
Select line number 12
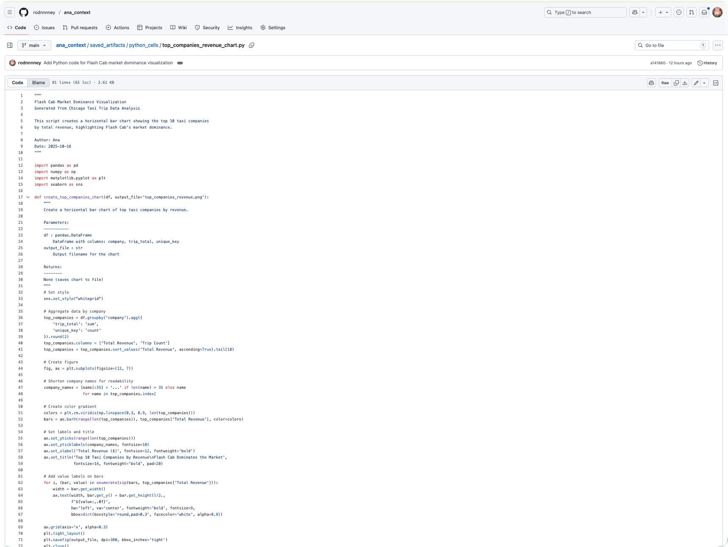(x=20, y=165)
